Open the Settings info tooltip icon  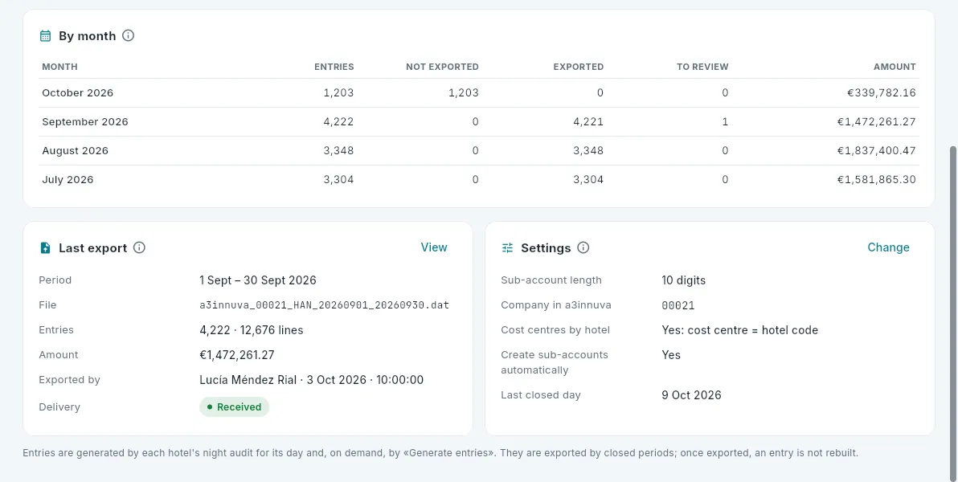(583, 247)
